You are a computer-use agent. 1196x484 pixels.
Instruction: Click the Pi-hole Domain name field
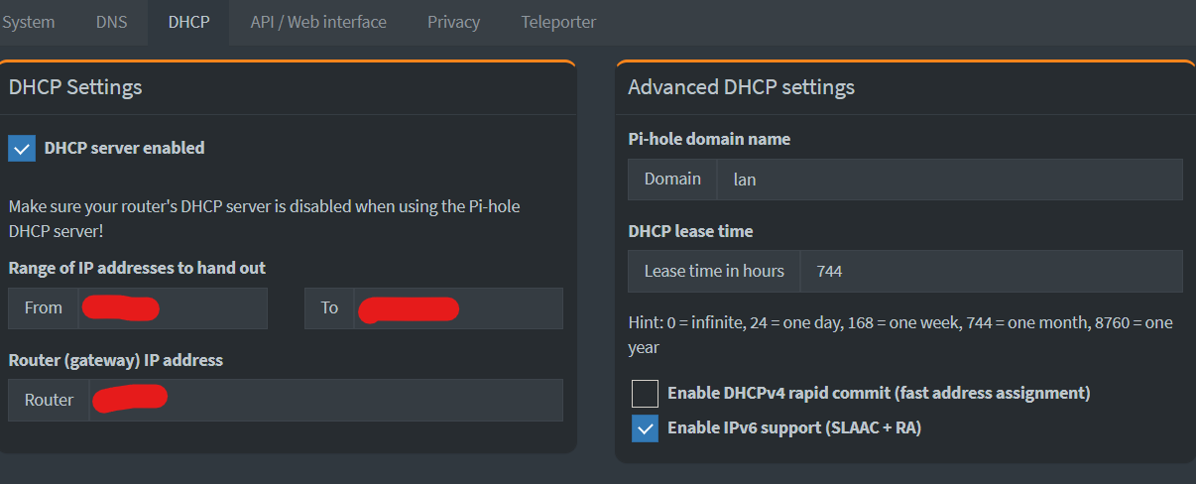tap(950, 180)
